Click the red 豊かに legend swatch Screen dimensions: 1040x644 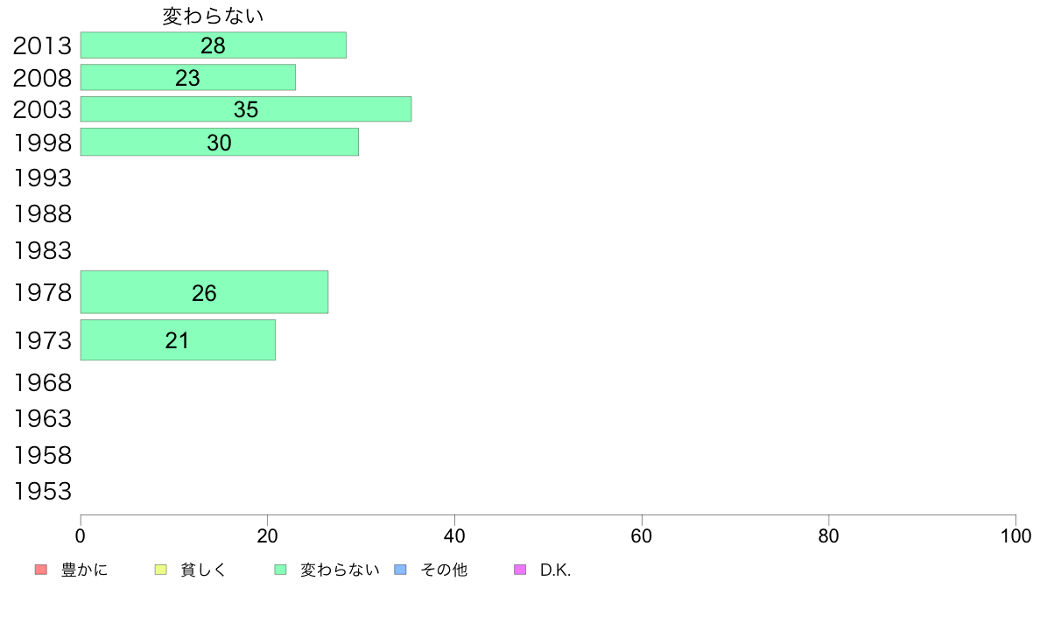[x=41, y=570]
